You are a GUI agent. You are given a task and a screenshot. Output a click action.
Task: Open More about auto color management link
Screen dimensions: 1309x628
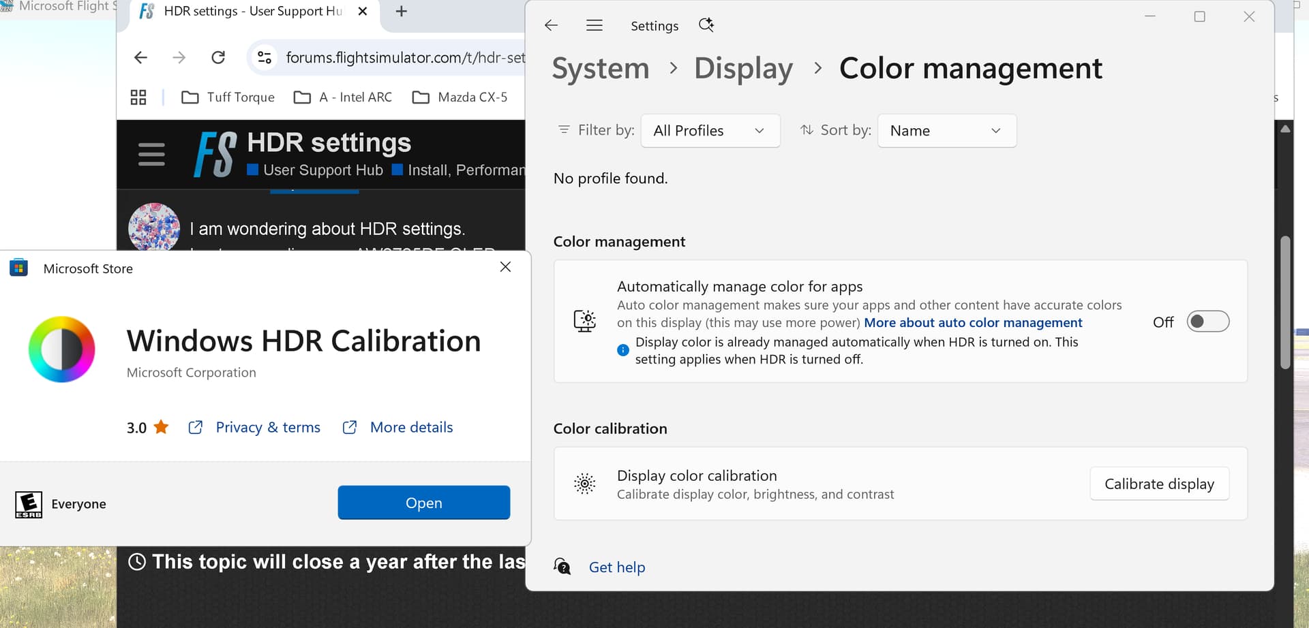pos(973,322)
